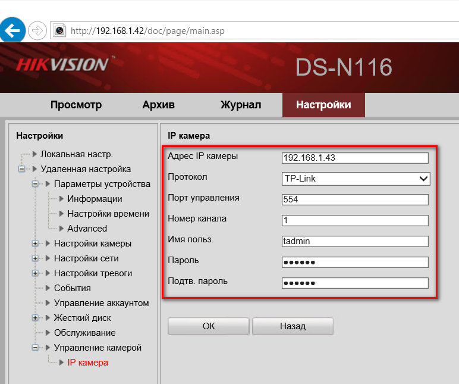This screenshot has width=459, height=384.
Task: Click the browser back arrow button
Action: click(13, 30)
